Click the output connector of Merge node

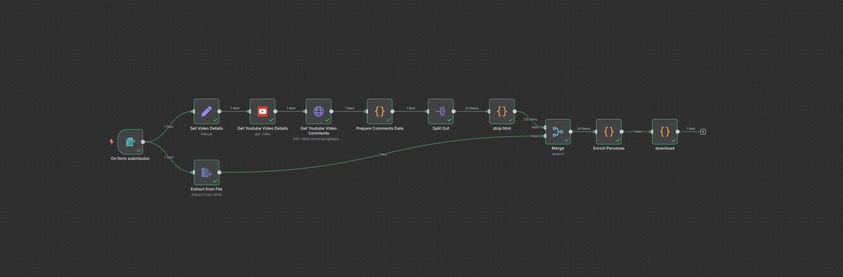click(x=570, y=132)
